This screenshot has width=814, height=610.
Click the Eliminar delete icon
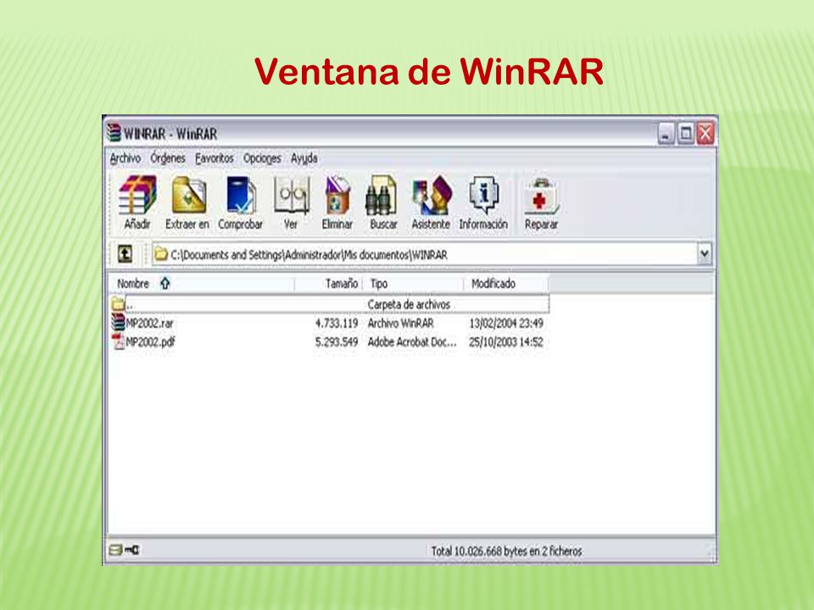tap(337, 195)
